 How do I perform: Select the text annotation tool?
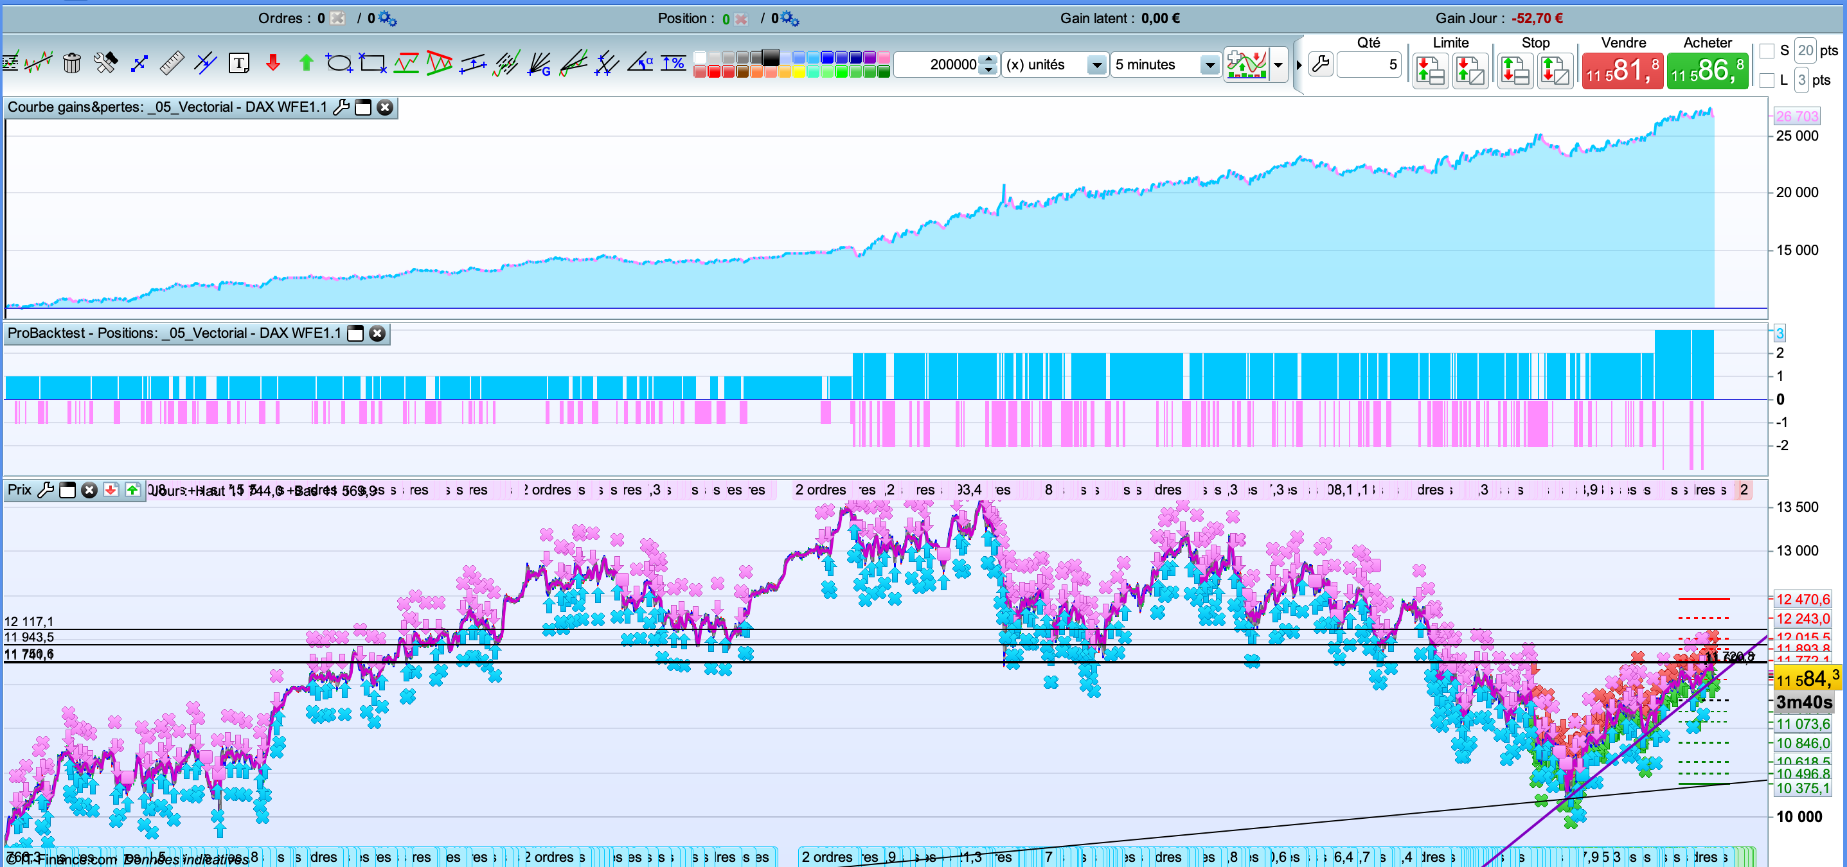coord(239,64)
